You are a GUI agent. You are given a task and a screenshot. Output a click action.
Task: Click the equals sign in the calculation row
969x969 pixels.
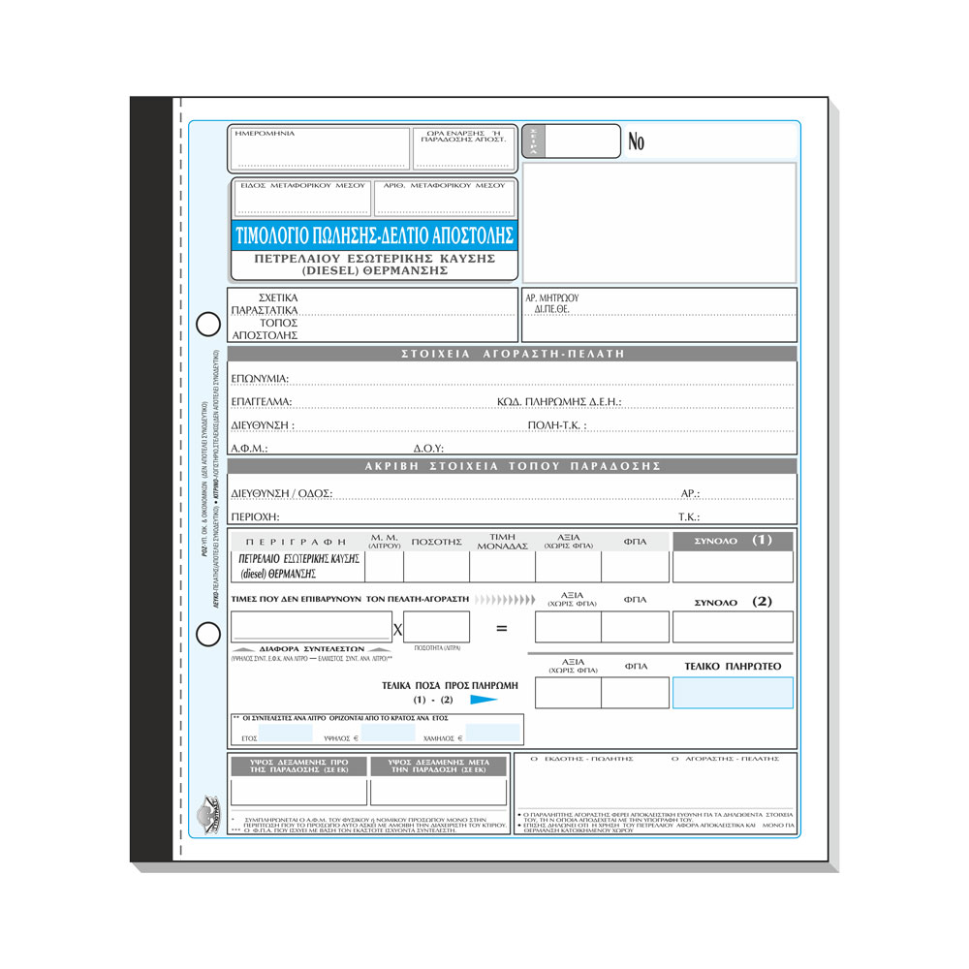502,629
